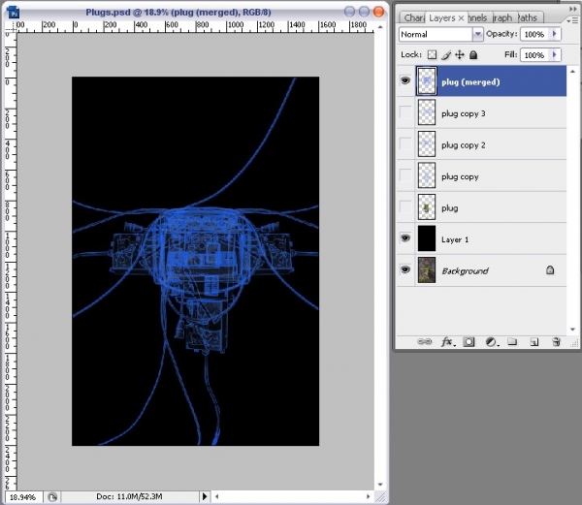Click layers list scroll up arrow
582x505 pixels.
[572, 71]
